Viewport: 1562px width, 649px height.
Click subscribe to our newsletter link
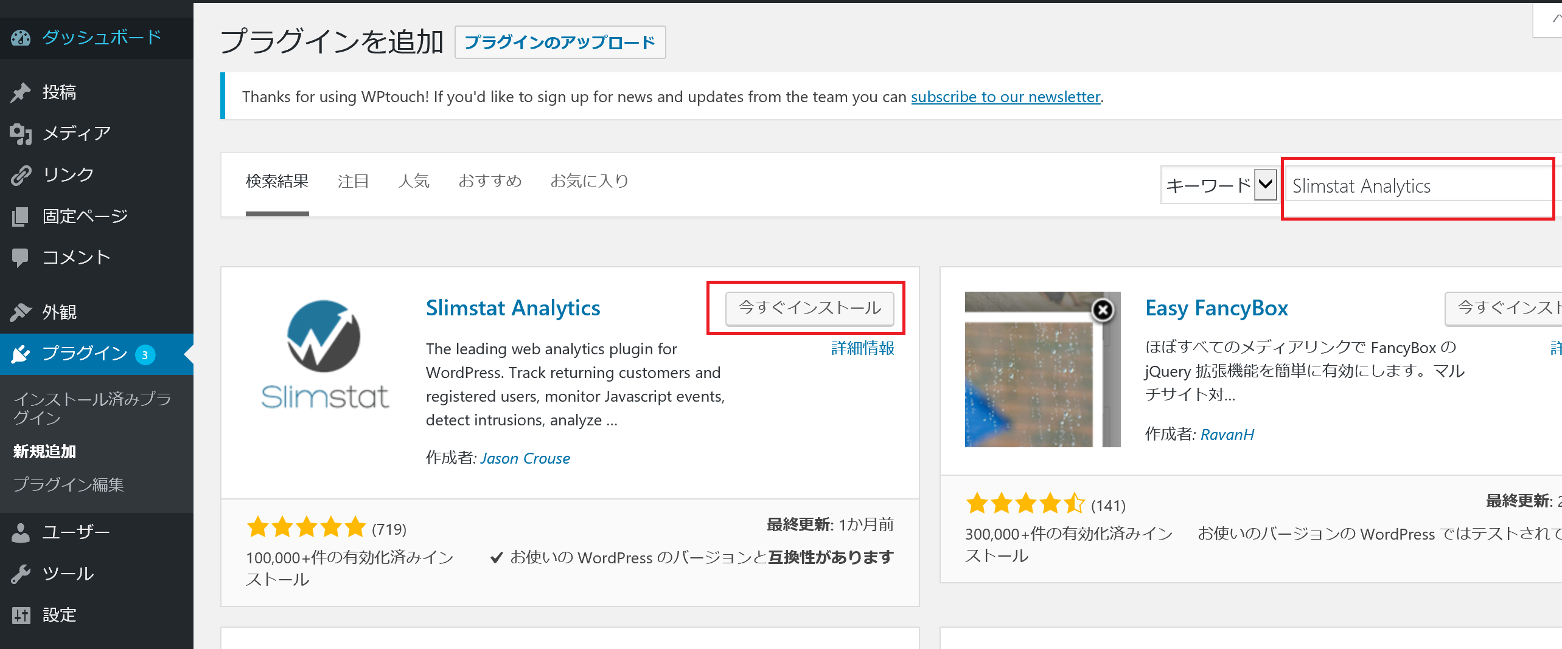1006,97
